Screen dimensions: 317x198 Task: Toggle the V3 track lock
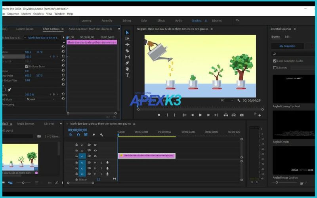[x=76, y=145]
